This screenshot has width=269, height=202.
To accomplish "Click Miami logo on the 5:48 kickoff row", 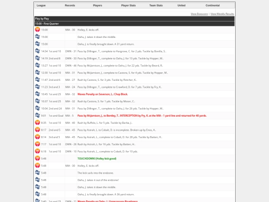I will pos(37,166).
